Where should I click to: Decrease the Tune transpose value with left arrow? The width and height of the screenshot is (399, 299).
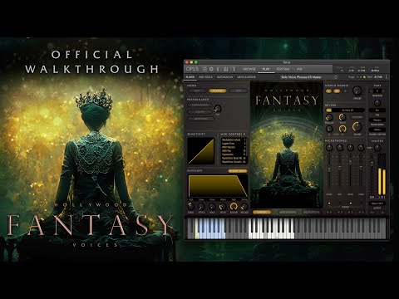[370, 91]
